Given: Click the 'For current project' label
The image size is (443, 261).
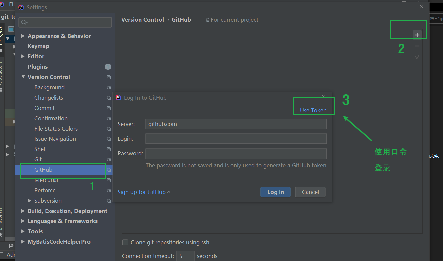Looking at the screenshot, I should tap(234, 20).
